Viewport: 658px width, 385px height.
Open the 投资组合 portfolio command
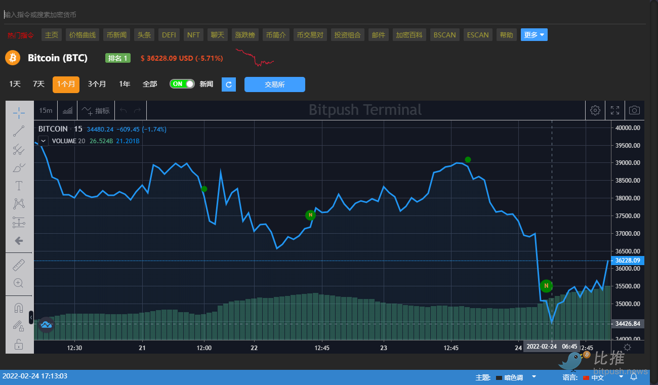point(348,35)
